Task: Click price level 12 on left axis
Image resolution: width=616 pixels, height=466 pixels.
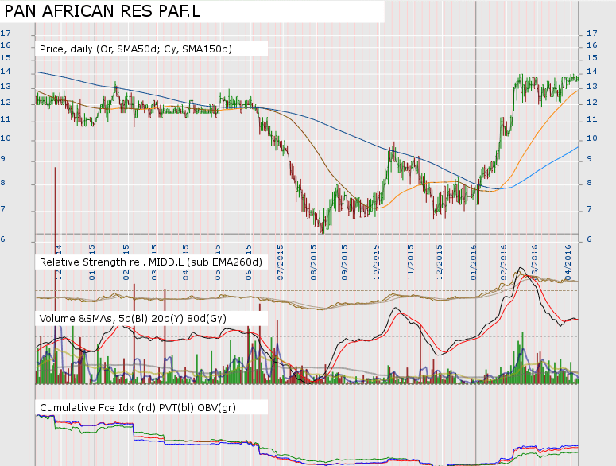Action: click(6, 103)
